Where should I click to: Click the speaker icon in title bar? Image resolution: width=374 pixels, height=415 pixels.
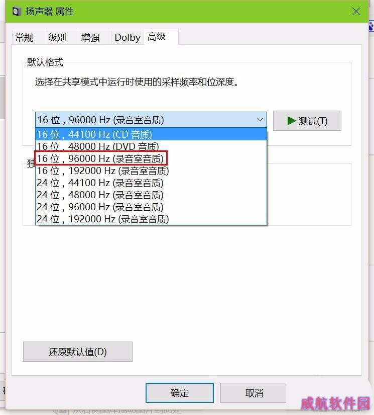(17, 12)
